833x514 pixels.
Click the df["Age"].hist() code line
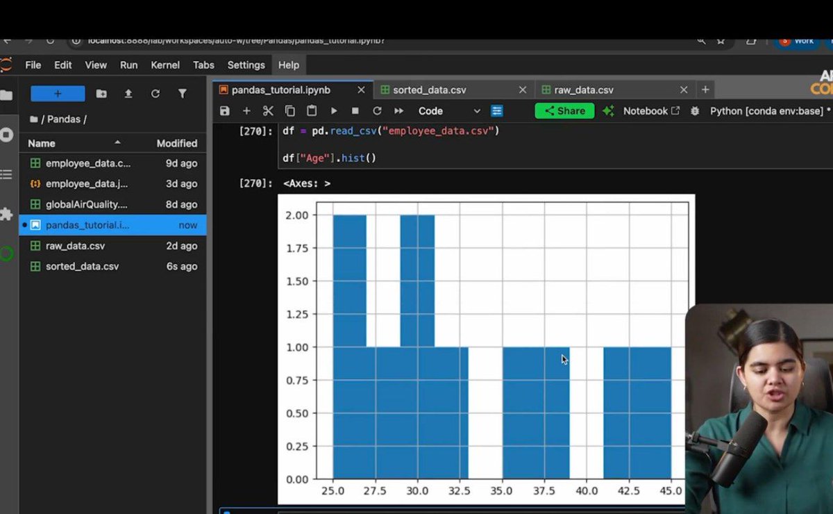pos(329,158)
